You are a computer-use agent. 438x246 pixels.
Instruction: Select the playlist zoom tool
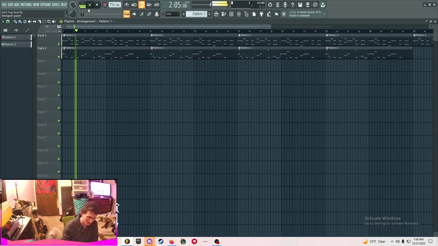[49, 22]
